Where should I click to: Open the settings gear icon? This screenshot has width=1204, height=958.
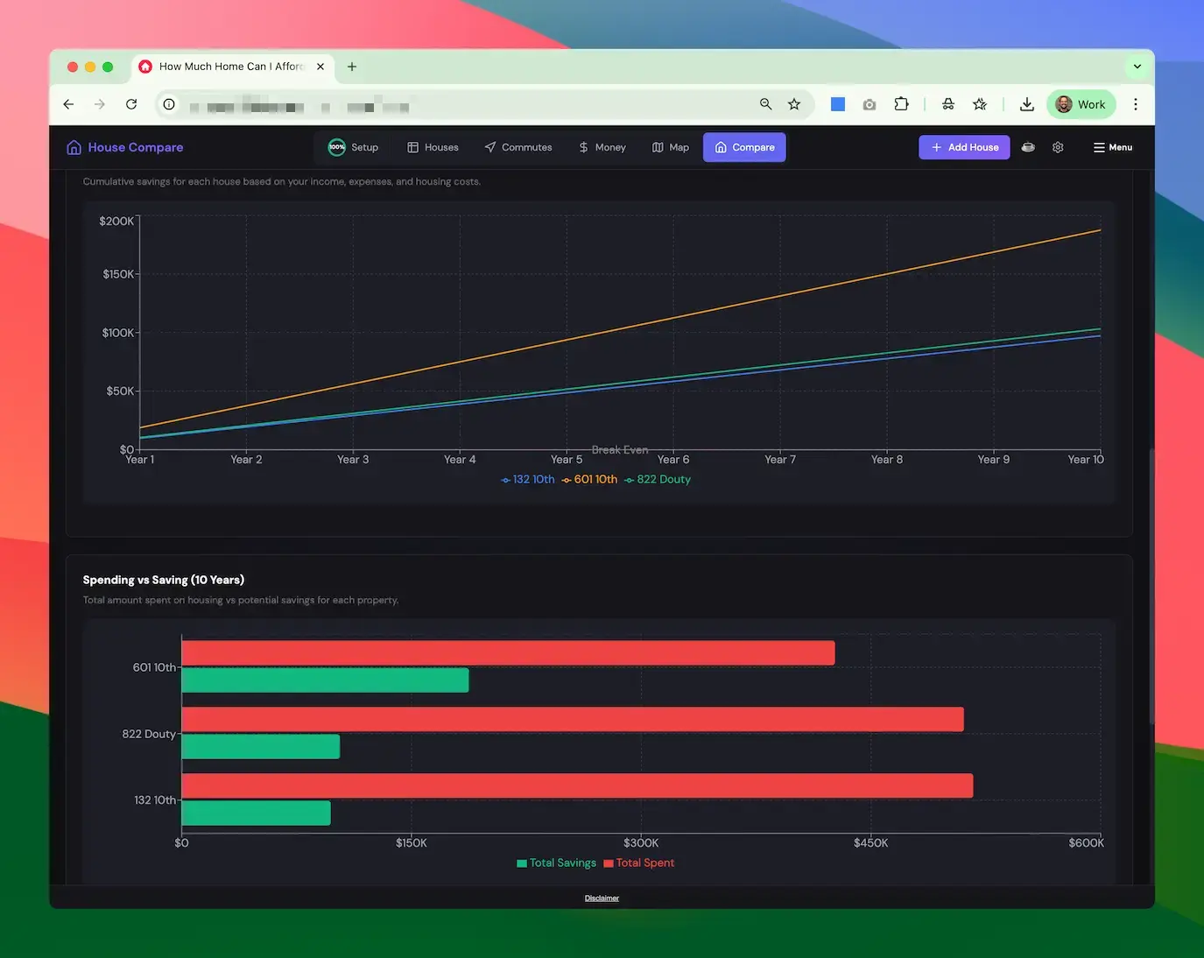click(1058, 147)
